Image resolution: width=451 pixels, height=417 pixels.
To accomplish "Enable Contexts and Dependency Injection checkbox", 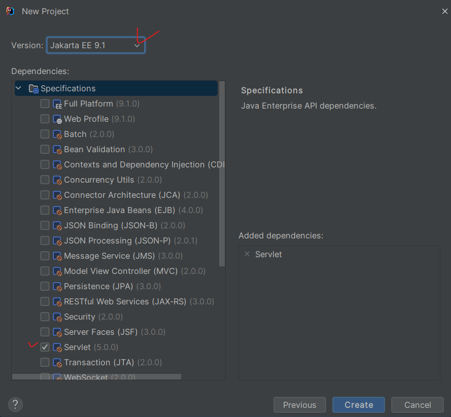I will tap(45, 164).
